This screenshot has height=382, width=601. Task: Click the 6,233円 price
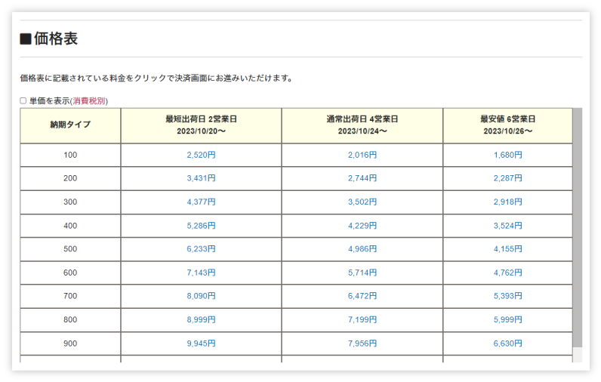point(202,249)
